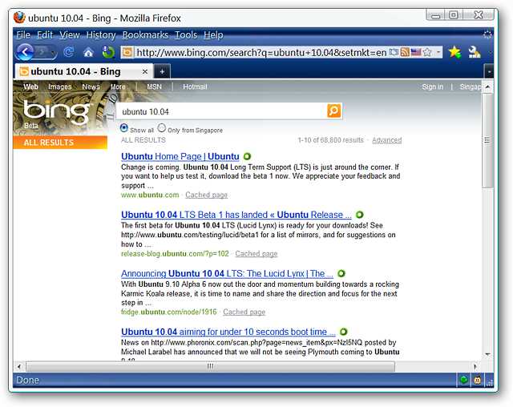
Task: Click the Forward navigation arrow
Action: pos(42,51)
